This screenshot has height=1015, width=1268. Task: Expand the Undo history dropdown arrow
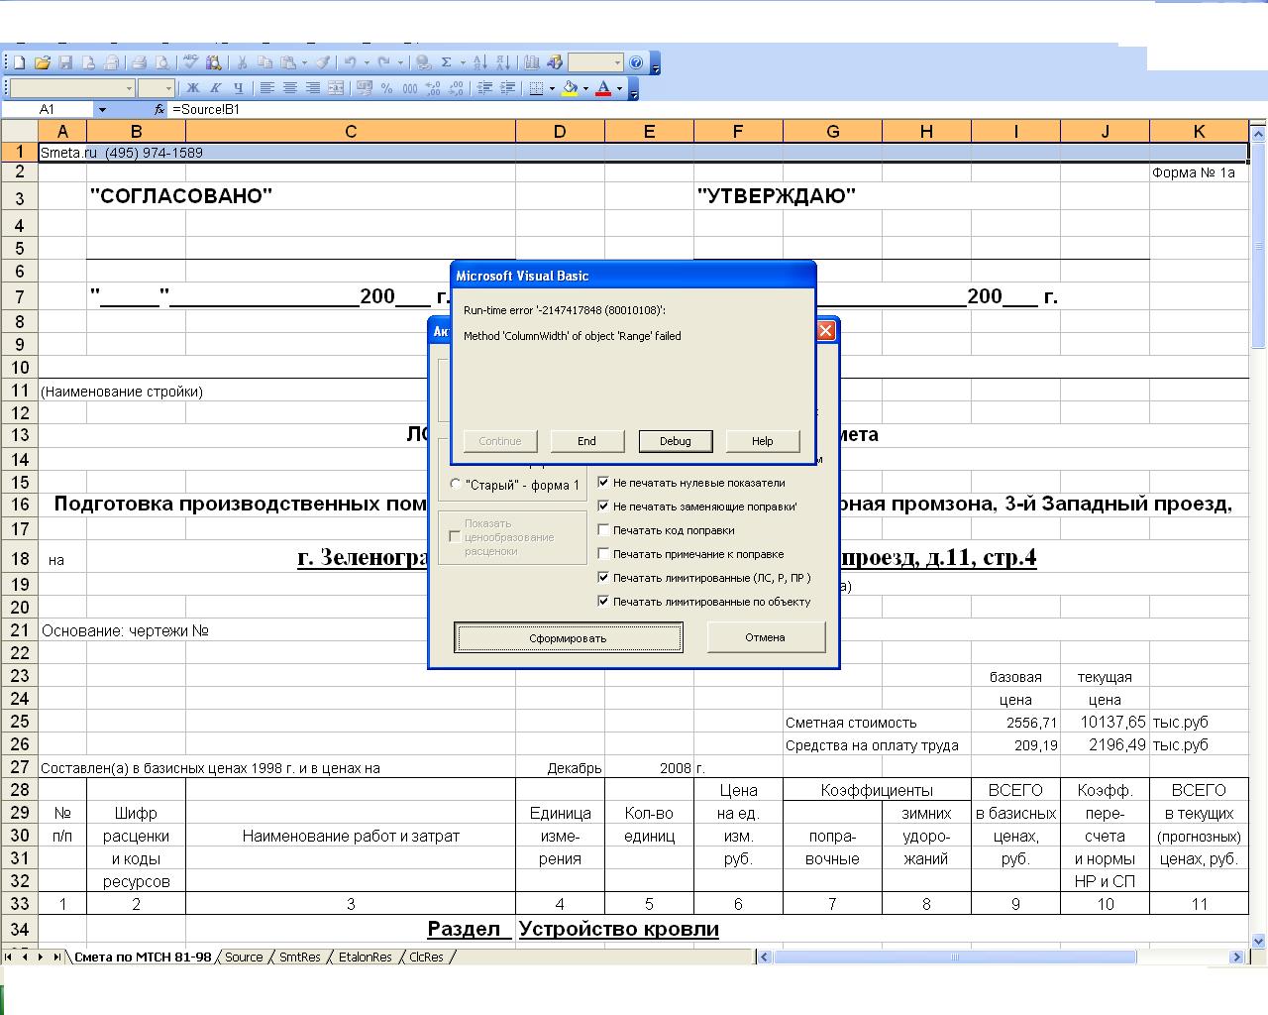367,62
